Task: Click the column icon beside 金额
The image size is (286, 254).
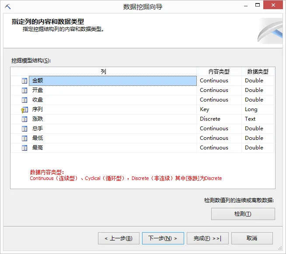Action: coord(24,81)
